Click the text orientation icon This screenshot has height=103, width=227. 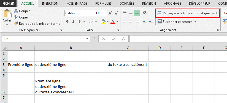pyautogui.click(x=145, y=13)
